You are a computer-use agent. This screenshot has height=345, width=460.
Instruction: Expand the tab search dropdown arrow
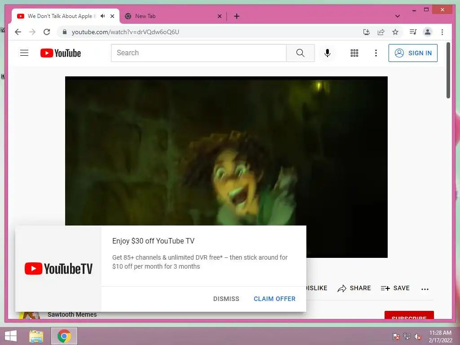point(398,16)
